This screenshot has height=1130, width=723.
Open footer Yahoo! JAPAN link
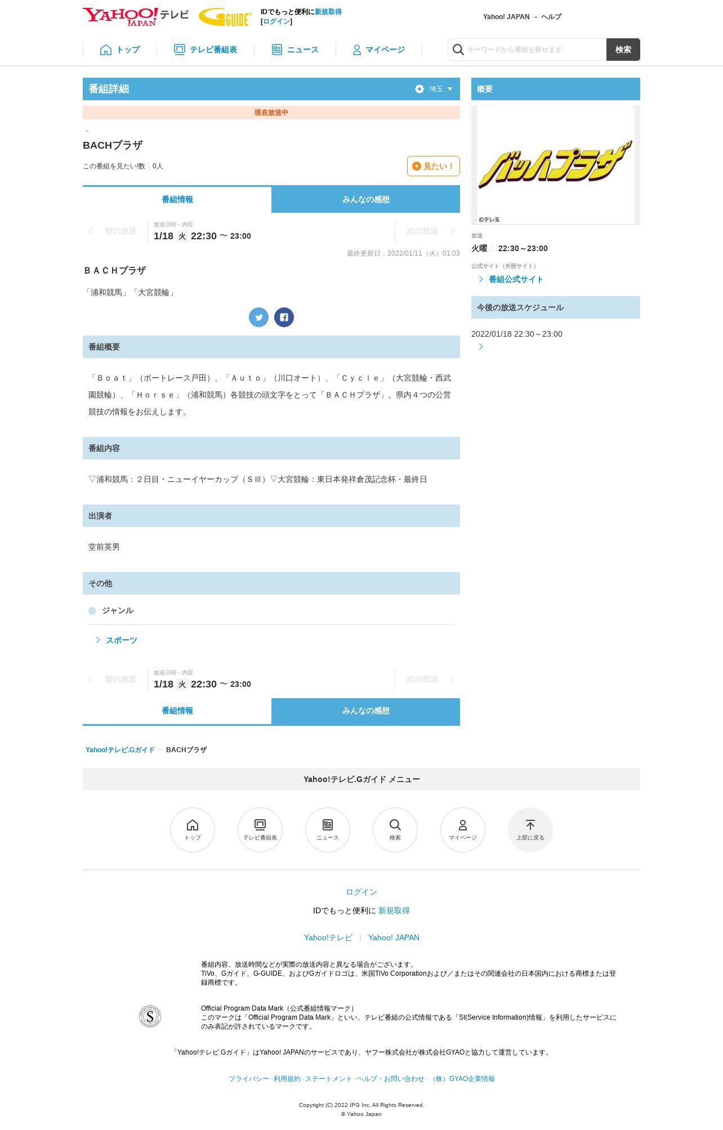[394, 937]
